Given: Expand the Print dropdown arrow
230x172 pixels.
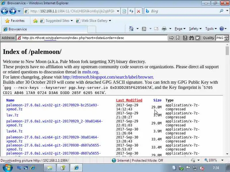Looking at the screenshot, I should click(170, 29).
